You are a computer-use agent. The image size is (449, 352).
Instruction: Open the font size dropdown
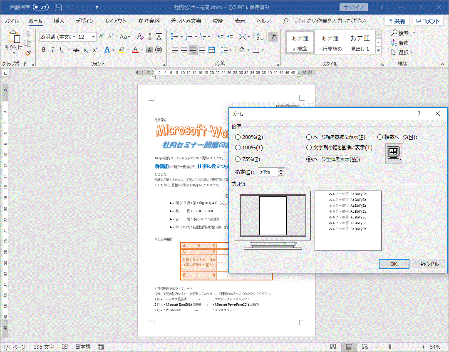(x=93, y=37)
